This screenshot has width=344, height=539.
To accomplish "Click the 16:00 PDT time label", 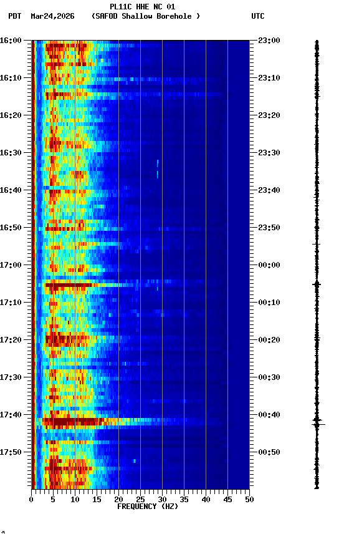I will [x=11, y=41].
